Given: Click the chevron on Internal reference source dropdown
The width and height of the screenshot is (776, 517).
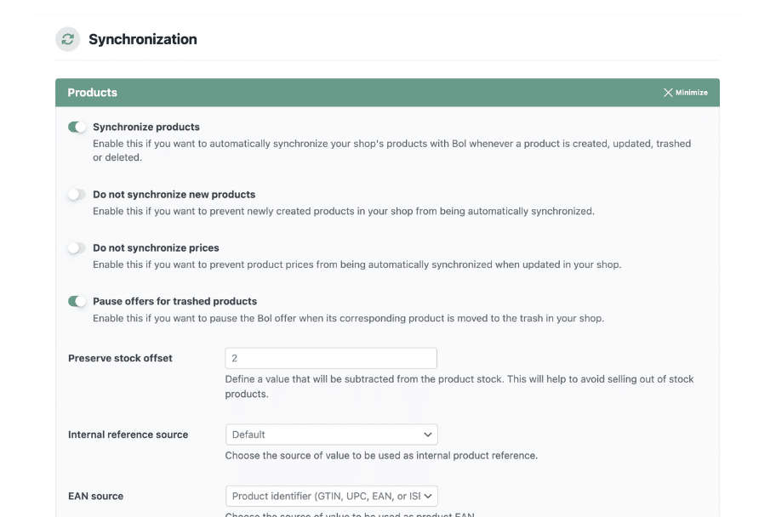Looking at the screenshot, I should [427, 434].
